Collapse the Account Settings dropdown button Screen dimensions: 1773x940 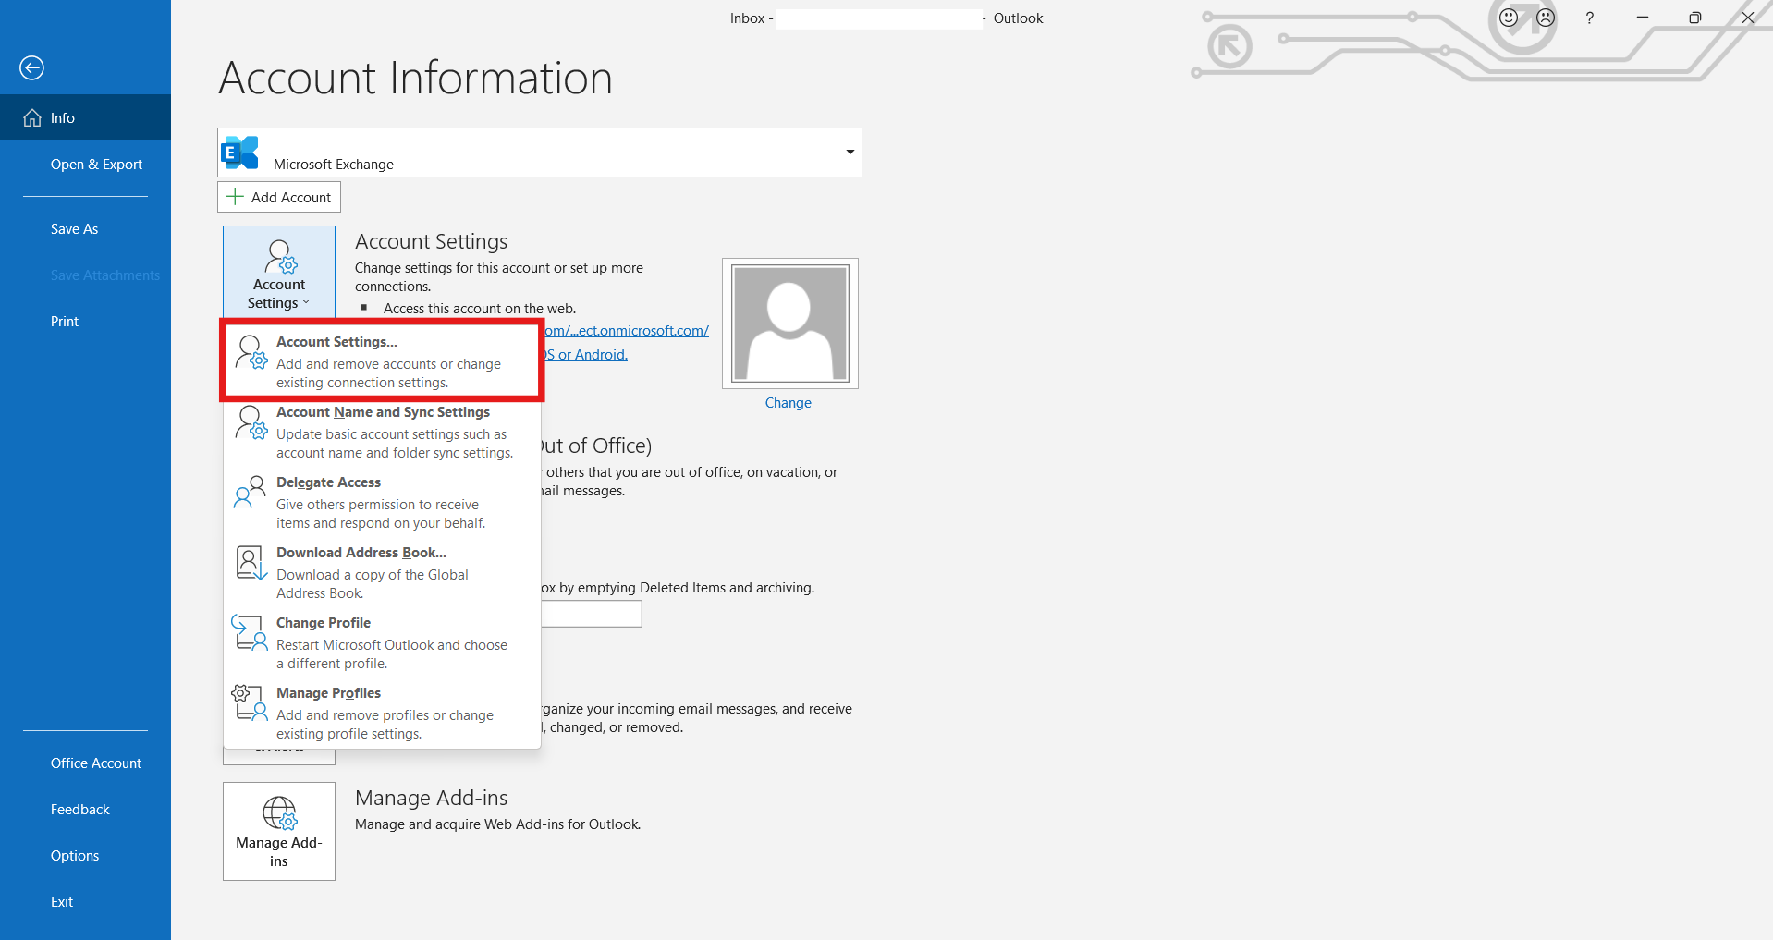(279, 273)
